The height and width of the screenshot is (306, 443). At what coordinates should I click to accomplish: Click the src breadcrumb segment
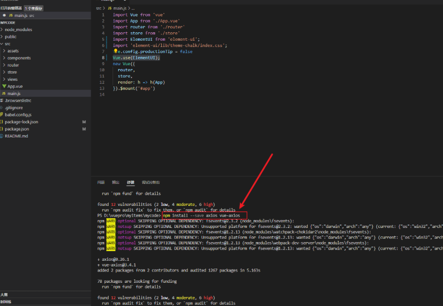[98, 8]
